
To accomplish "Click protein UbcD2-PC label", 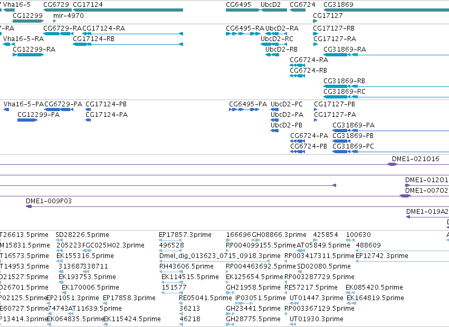I will pyautogui.click(x=286, y=104).
